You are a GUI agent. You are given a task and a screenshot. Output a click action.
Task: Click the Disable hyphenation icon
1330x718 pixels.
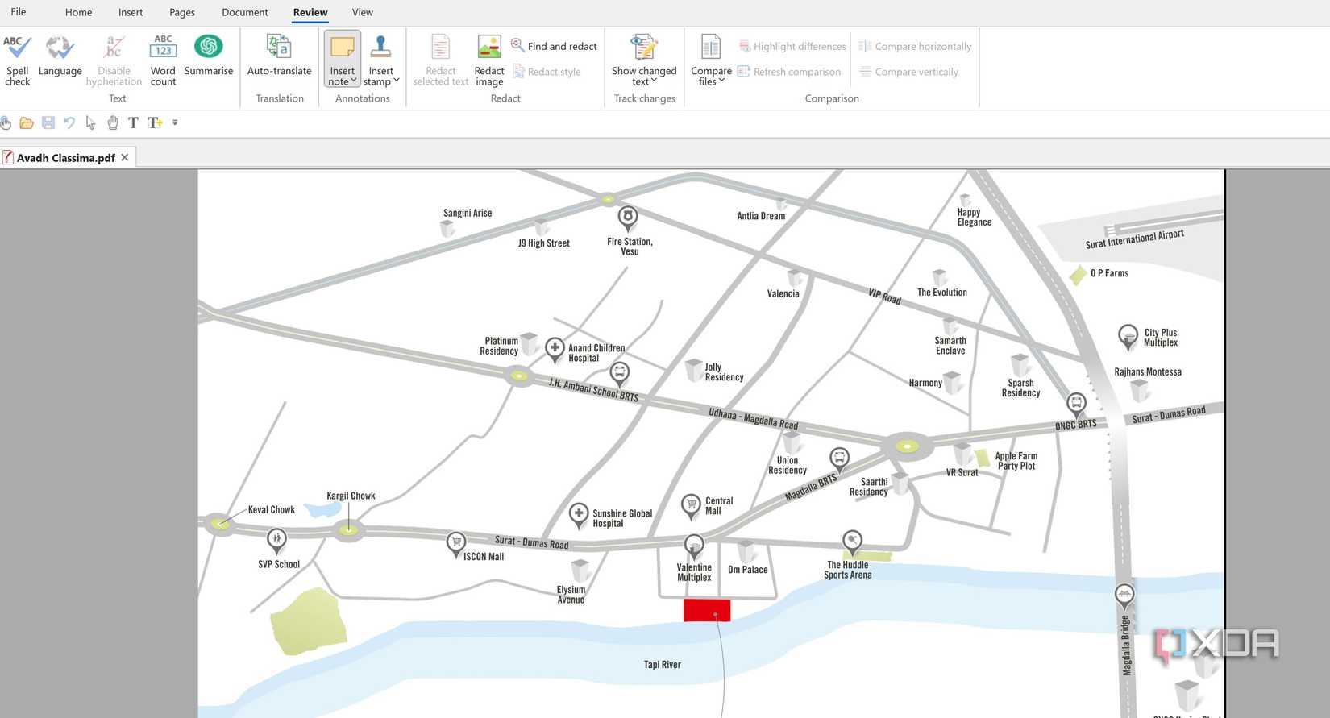(x=114, y=46)
